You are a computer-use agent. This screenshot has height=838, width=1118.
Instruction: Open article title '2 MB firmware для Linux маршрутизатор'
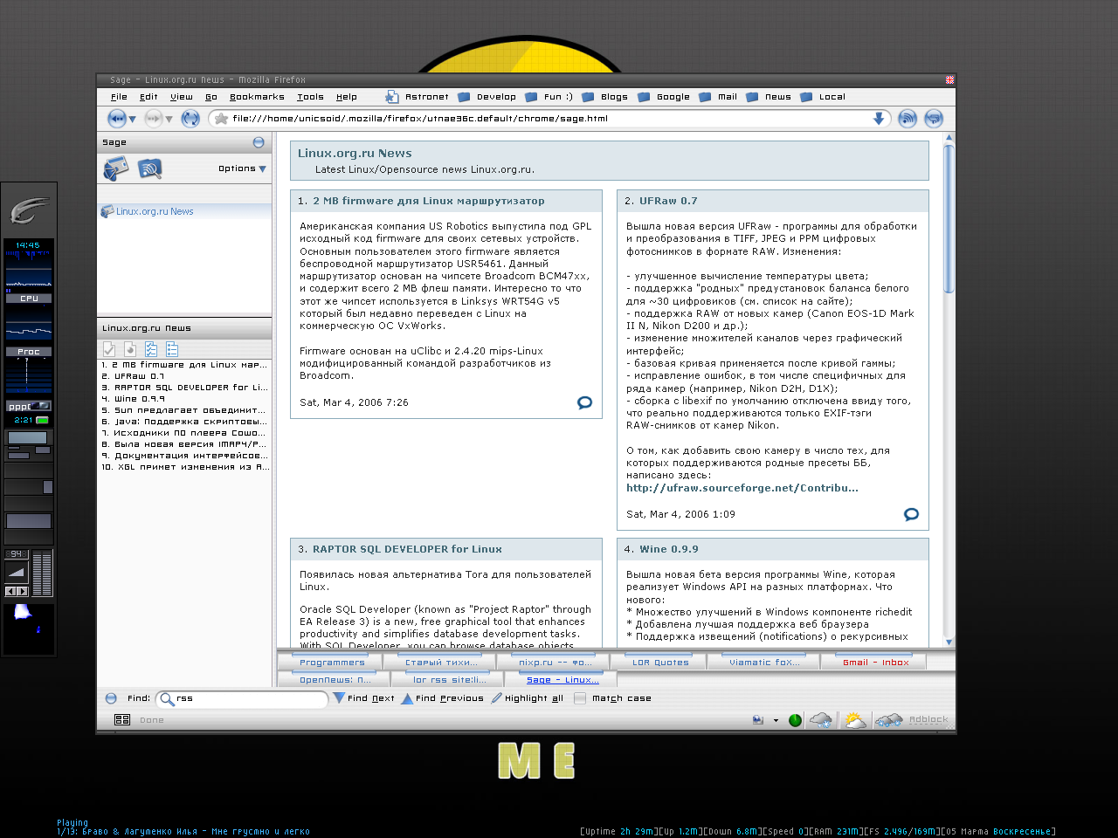tap(429, 201)
